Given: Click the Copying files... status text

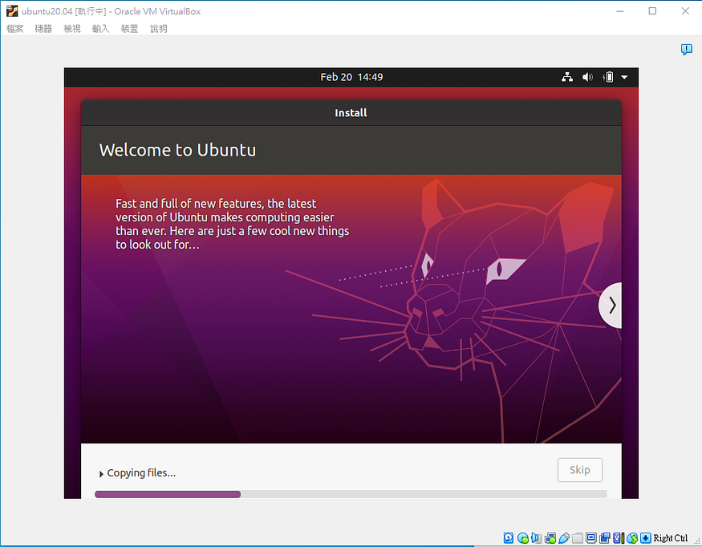Looking at the screenshot, I should pos(141,473).
